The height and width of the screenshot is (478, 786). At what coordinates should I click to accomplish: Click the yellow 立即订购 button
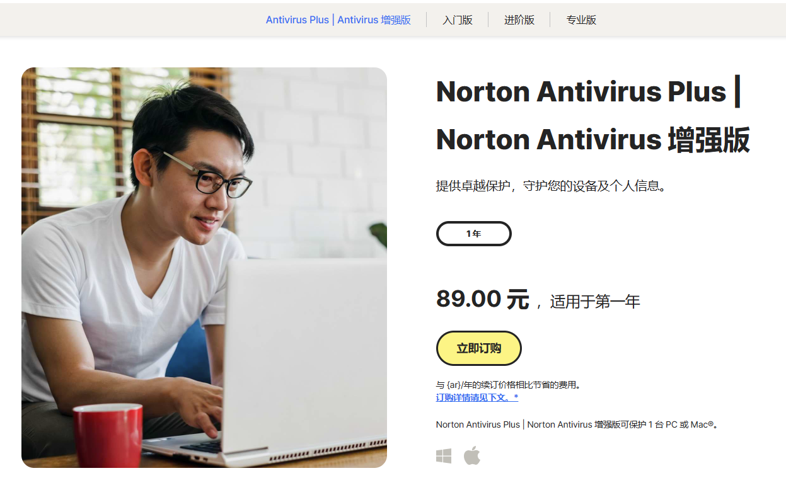point(479,348)
